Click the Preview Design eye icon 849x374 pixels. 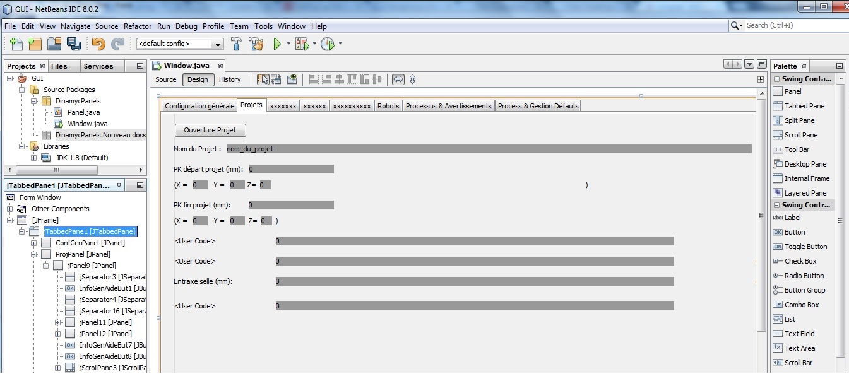pyautogui.click(x=292, y=79)
